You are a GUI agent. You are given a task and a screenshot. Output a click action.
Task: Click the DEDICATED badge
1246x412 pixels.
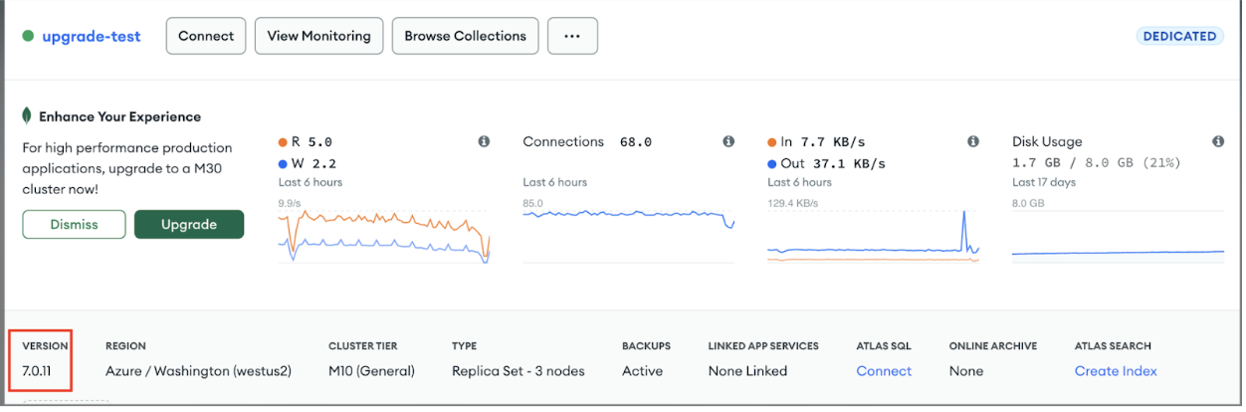tap(1179, 36)
